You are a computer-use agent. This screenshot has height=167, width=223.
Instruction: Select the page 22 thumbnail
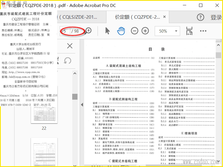tap(44, 115)
